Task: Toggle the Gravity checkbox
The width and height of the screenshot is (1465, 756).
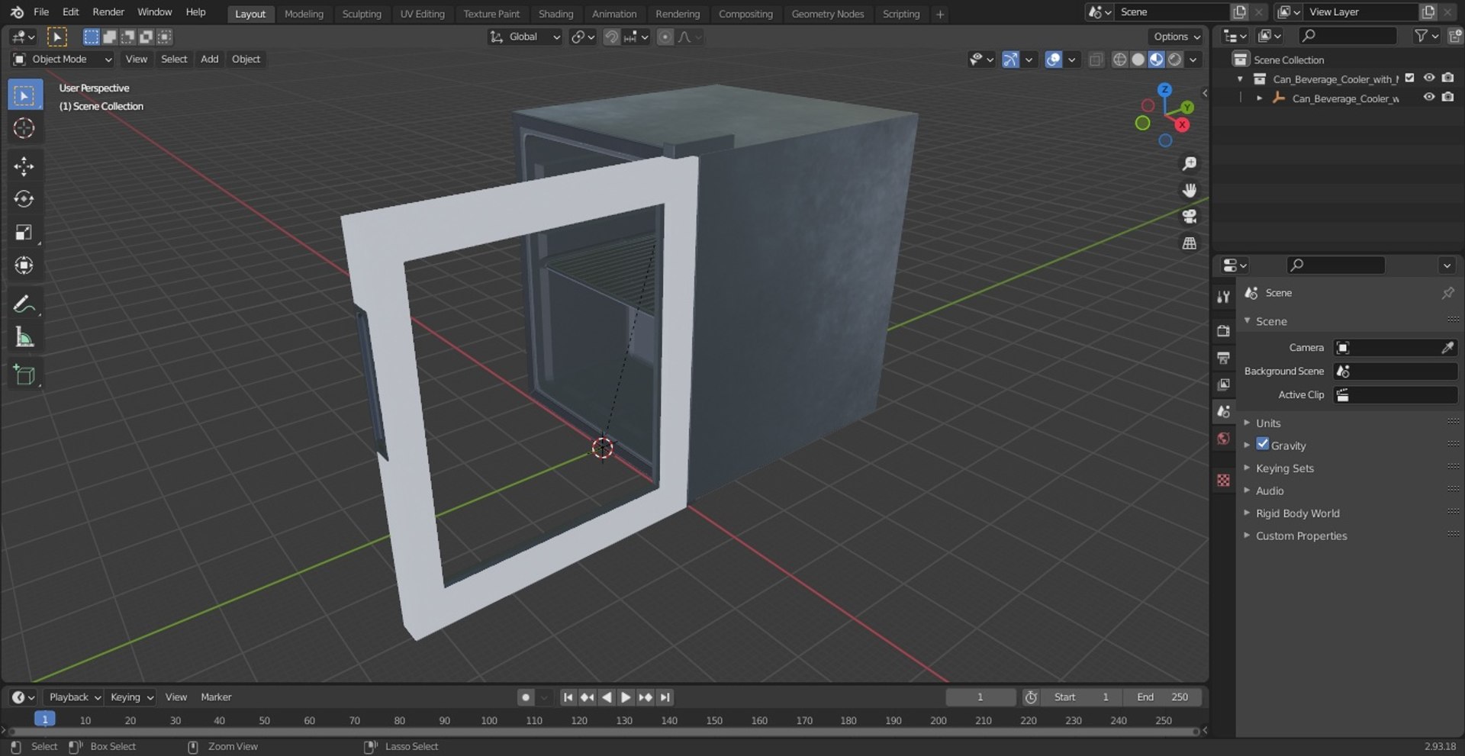Action: point(1263,444)
